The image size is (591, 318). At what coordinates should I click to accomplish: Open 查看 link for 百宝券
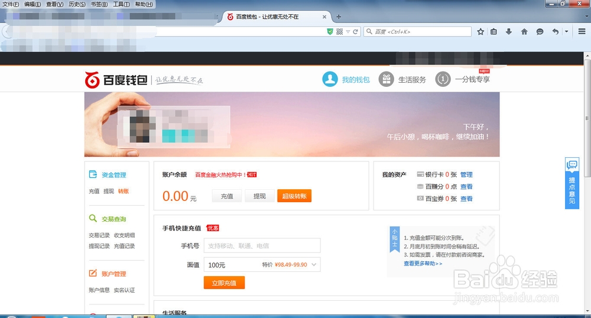[x=466, y=199]
